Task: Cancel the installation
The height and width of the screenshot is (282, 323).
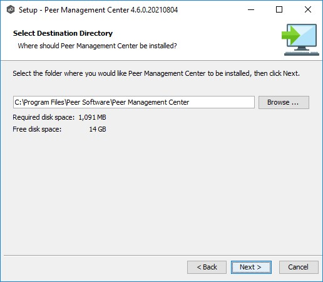Action: (x=299, y=267)
